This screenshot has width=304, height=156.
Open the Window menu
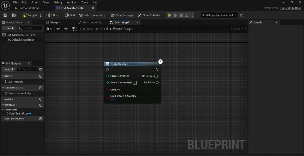pyautogui.click(x=72, y=2)
